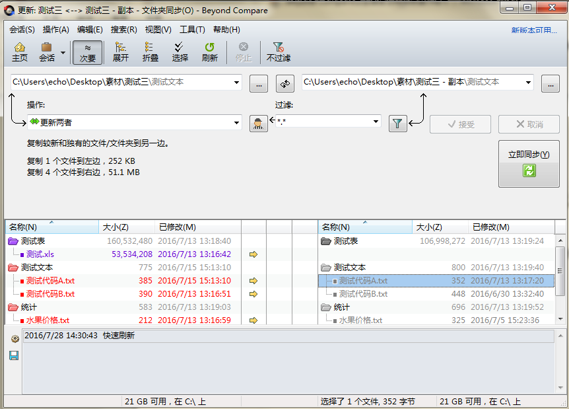The width and height of the screenshot is (569, 409).
Task: Swap the two base folders with the swap icon
Action: pos(284,84)
